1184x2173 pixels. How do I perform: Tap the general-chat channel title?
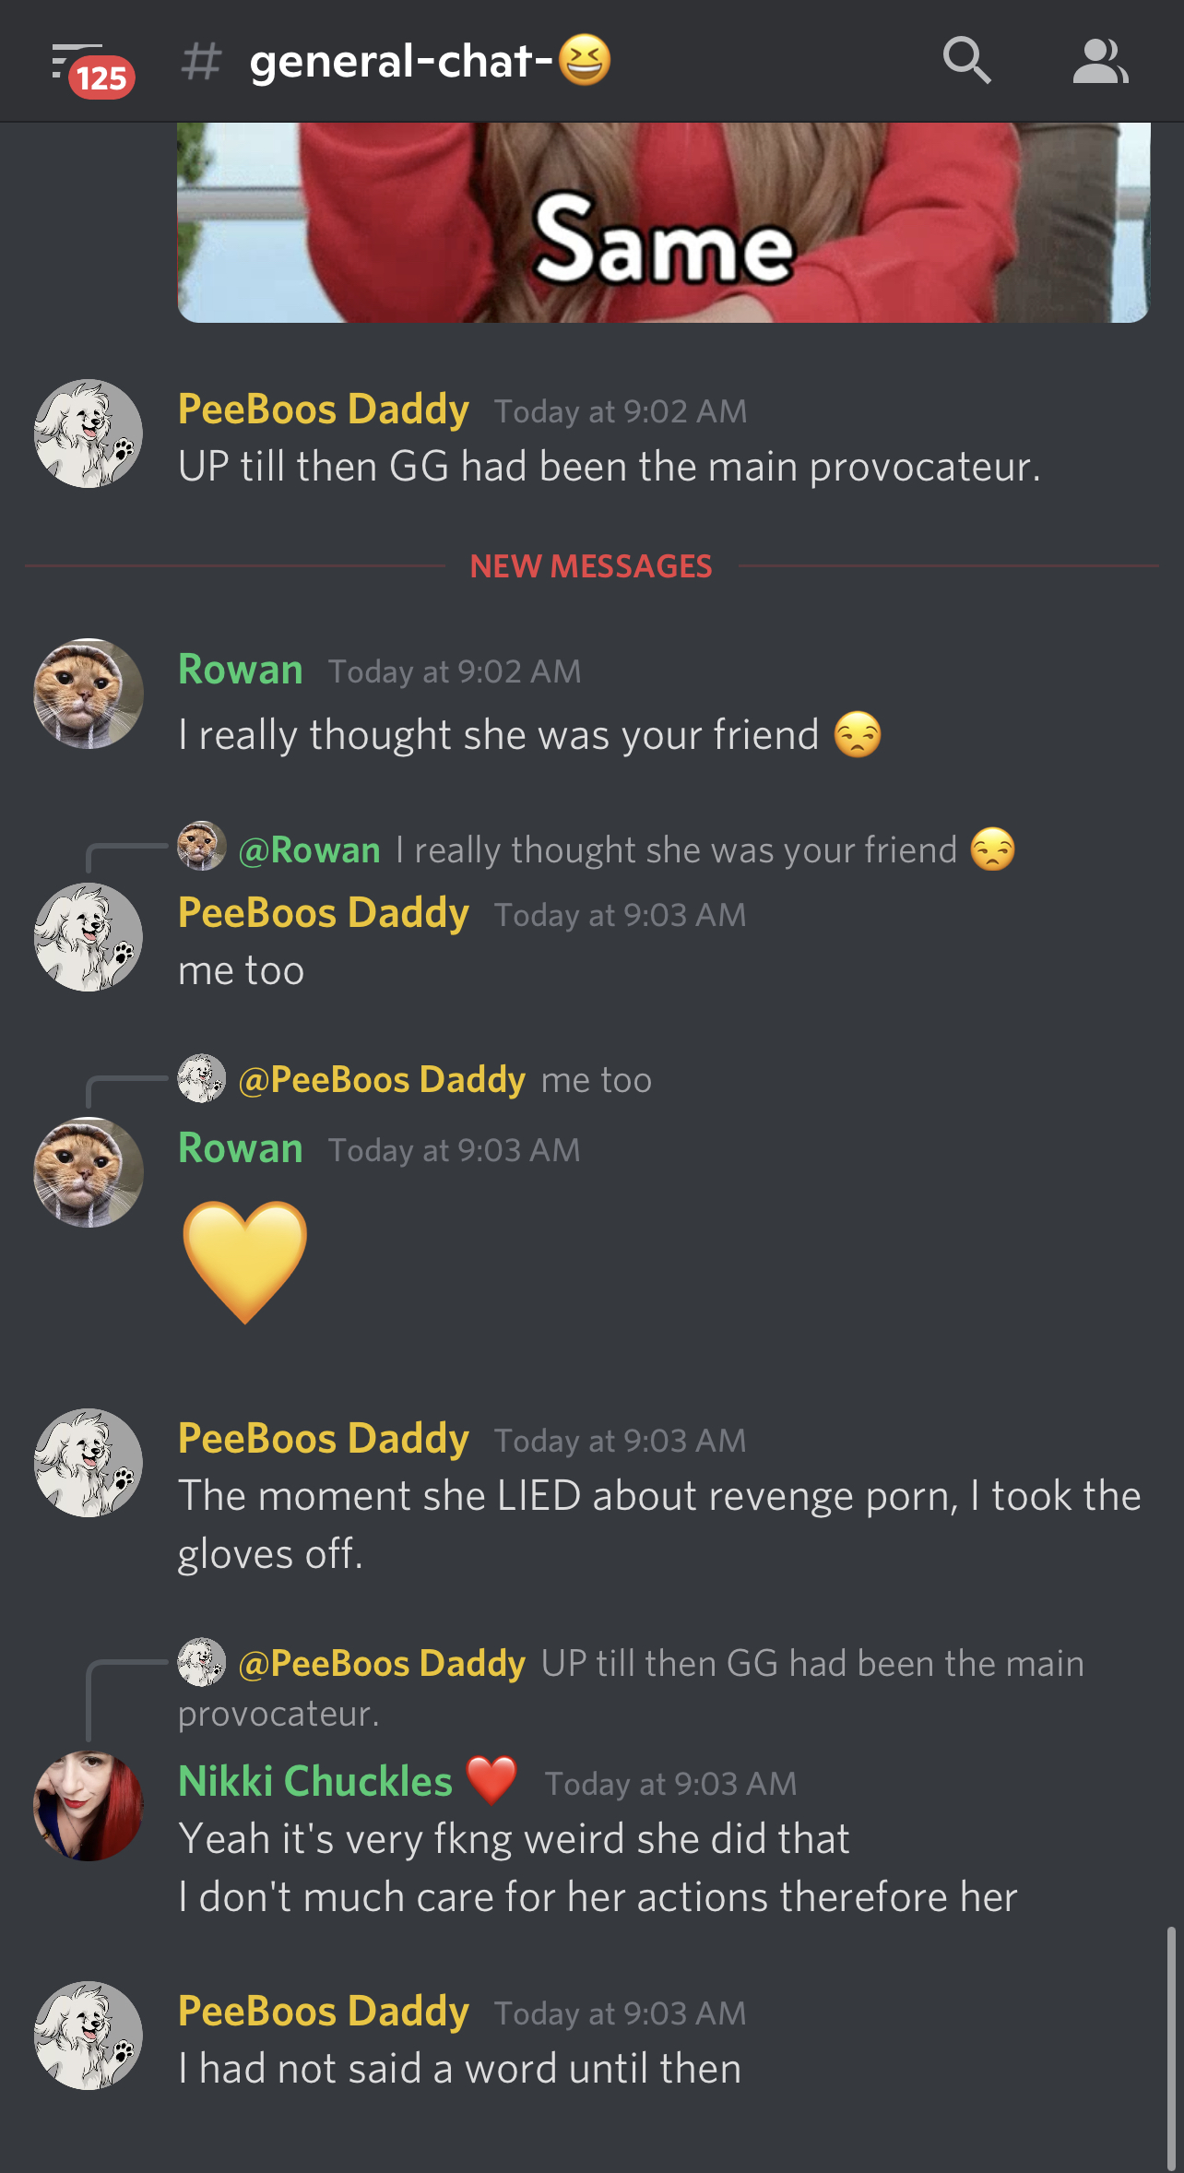coord(430,61)
